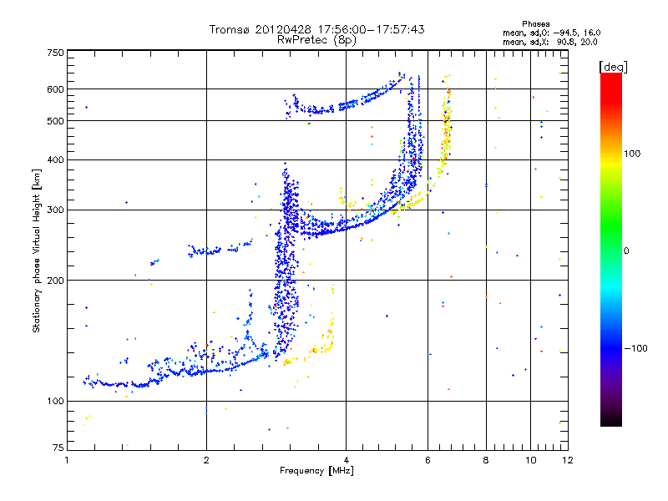668x501 pixels.
Task: Click the x-axis tick label '12'
Action: tap(568, 460)
